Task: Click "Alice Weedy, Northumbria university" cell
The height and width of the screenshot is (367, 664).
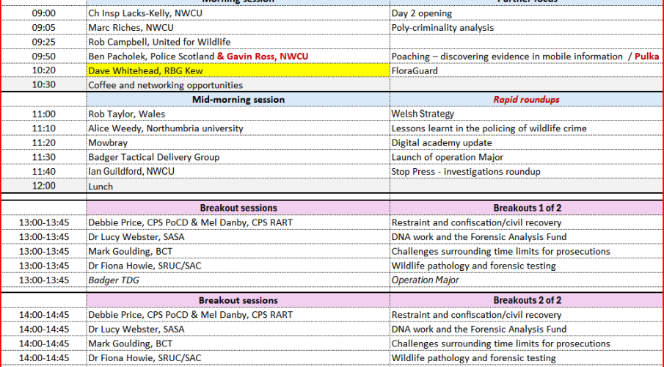Action: tap(166, 128)
